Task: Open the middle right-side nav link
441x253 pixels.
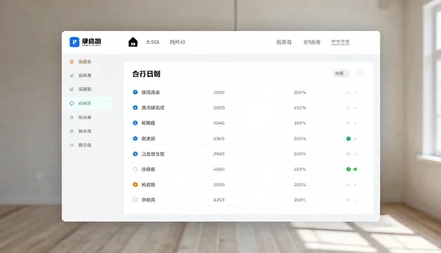Action: [x=311, y=42]
